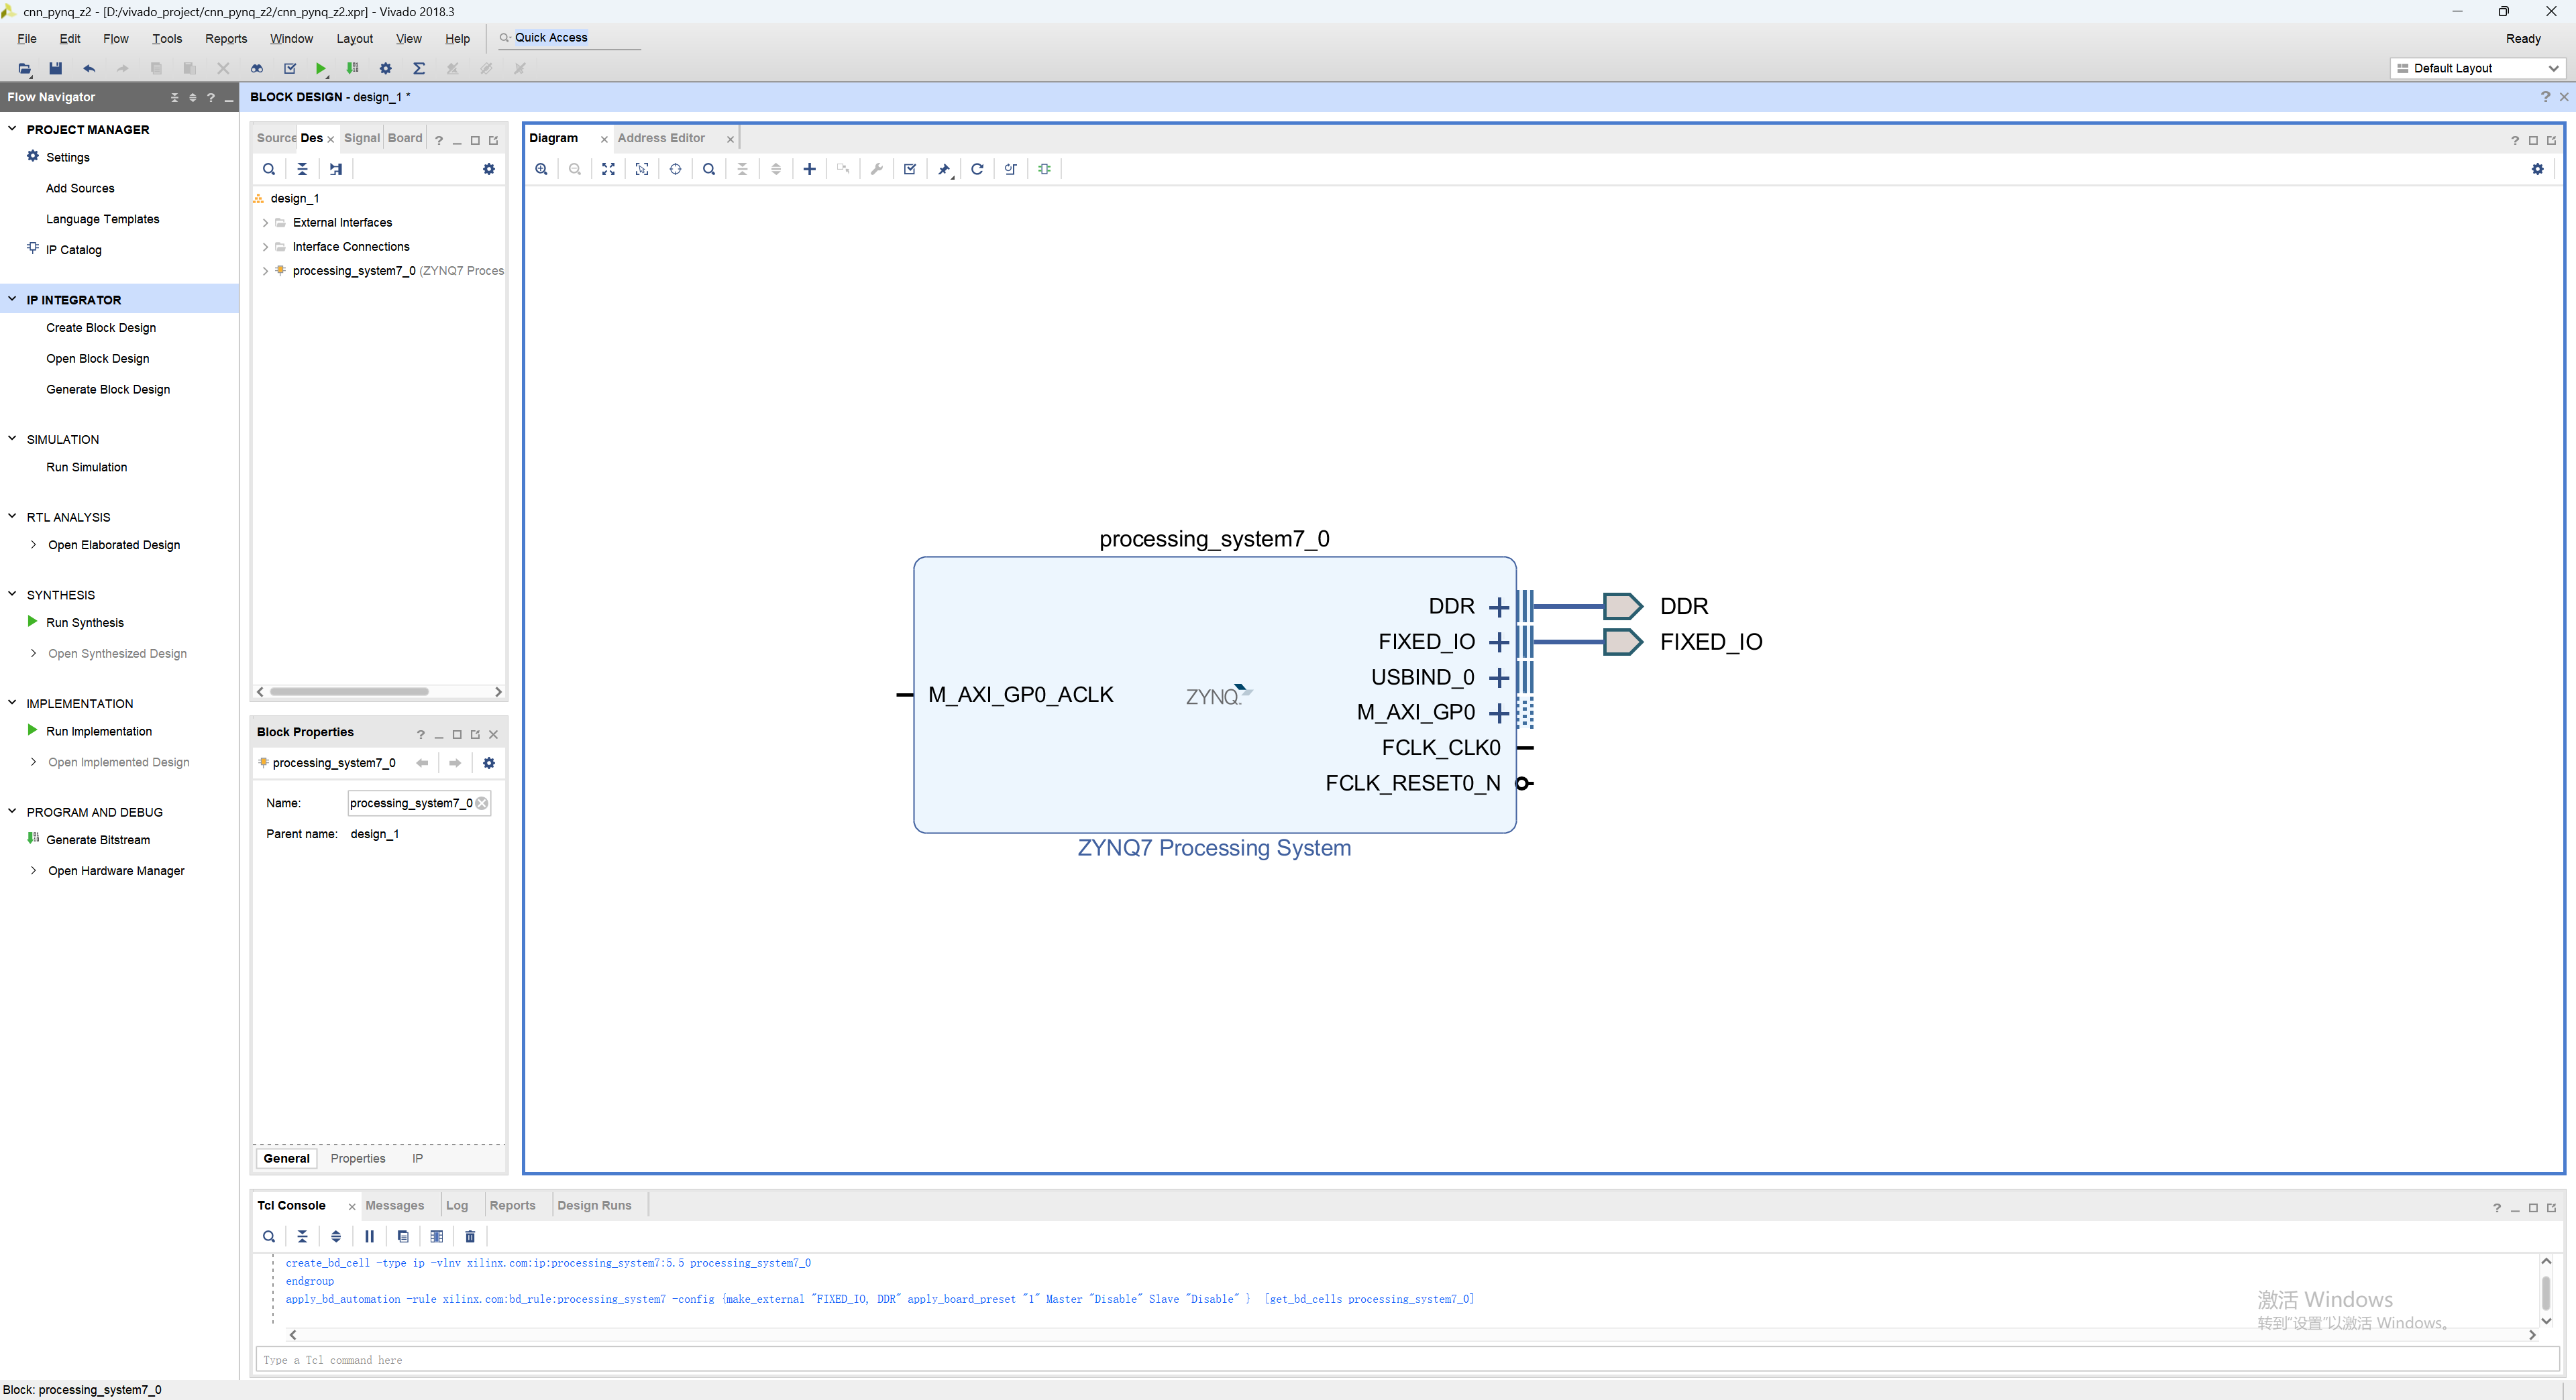Click Generate Bitstream in Flow Navigator

tap(98, 839)
